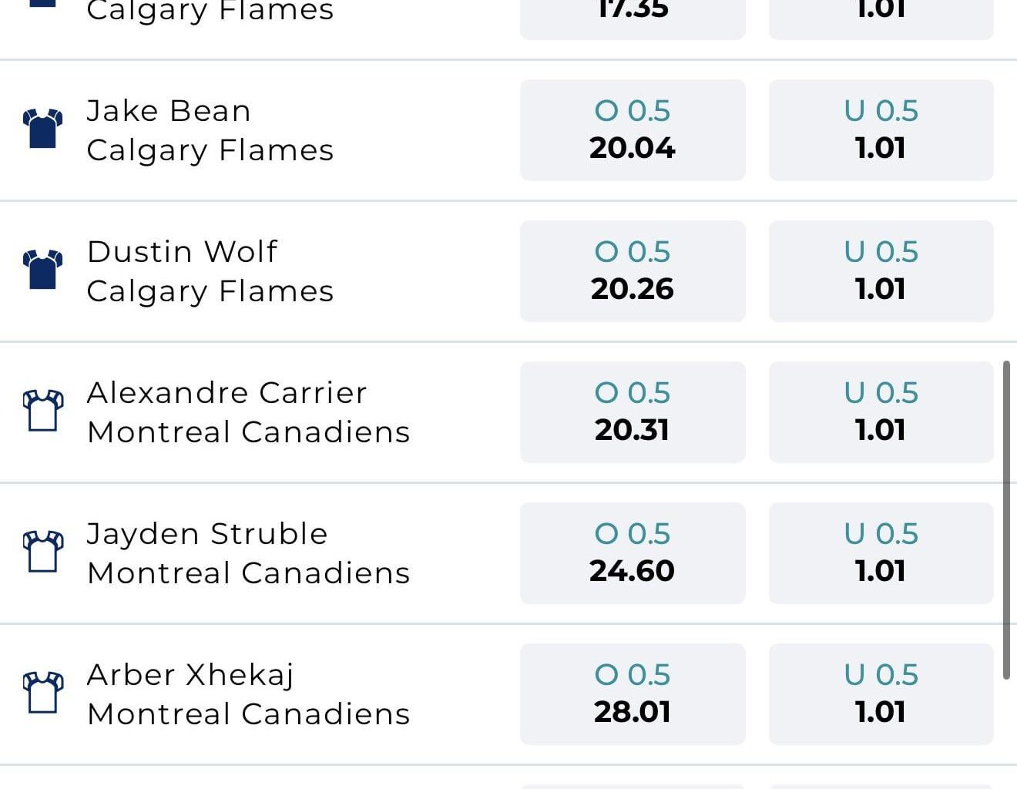Click the Montreal Canadiens jersey icon beside Arber Xhekaj
This screenshot has height=789, width=1017.
(42, 692)
